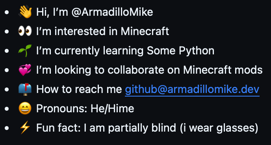Click "collaborate on Minecraft mods" text
Viewport: 271px width, 145px height.
(x=185, y=70)
